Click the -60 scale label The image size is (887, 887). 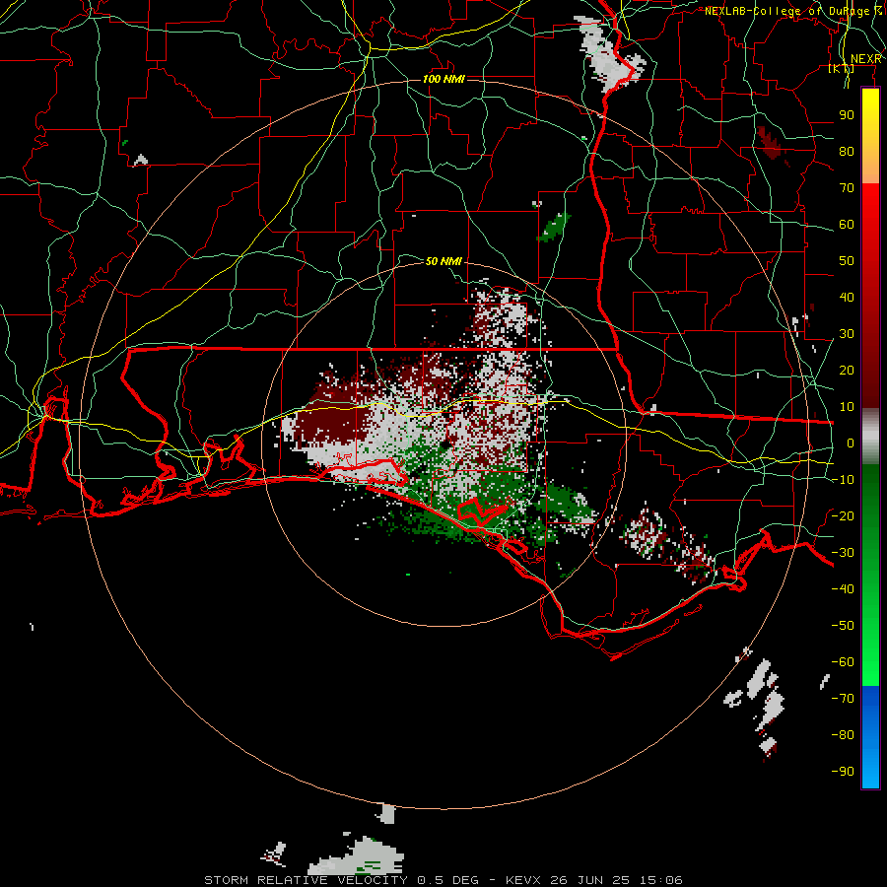click(843, 662)
